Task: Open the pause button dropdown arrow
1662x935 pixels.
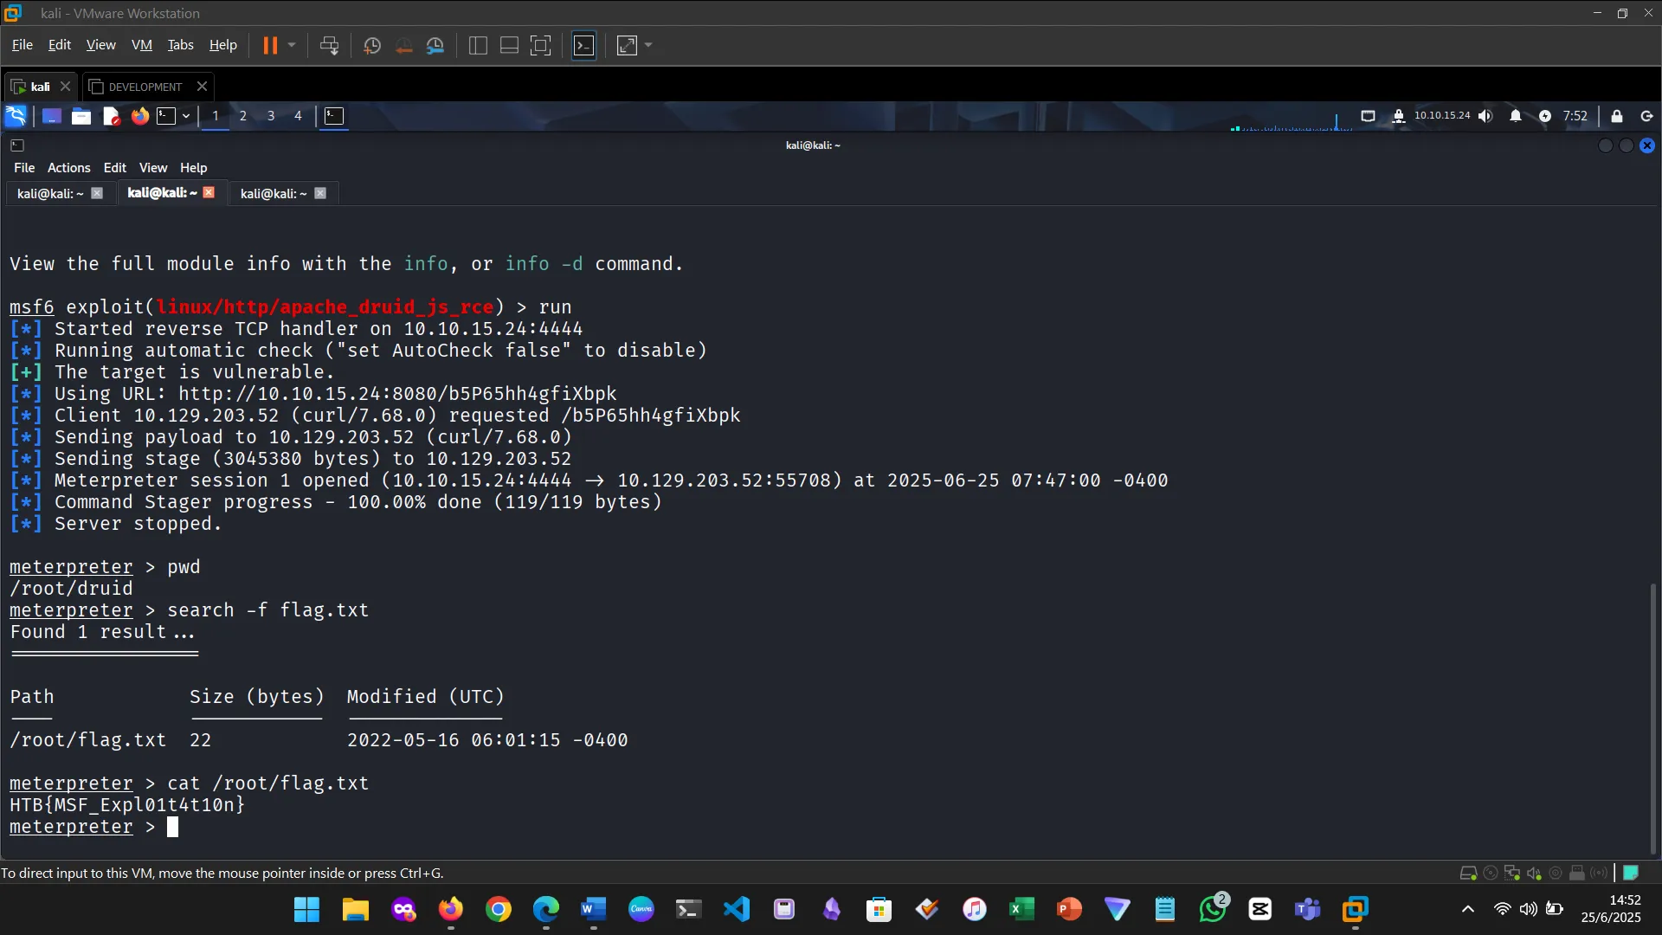Action: pos(292,45)
